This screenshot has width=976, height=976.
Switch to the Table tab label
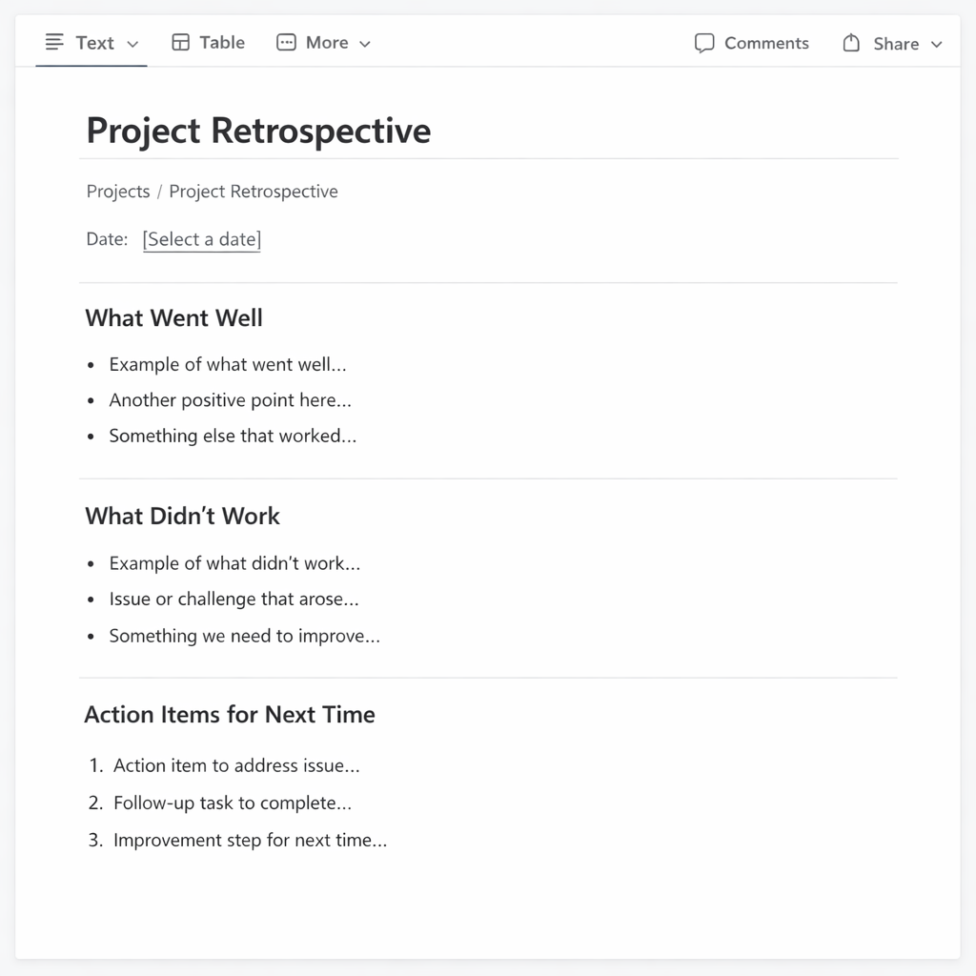[x=222, y=42]
